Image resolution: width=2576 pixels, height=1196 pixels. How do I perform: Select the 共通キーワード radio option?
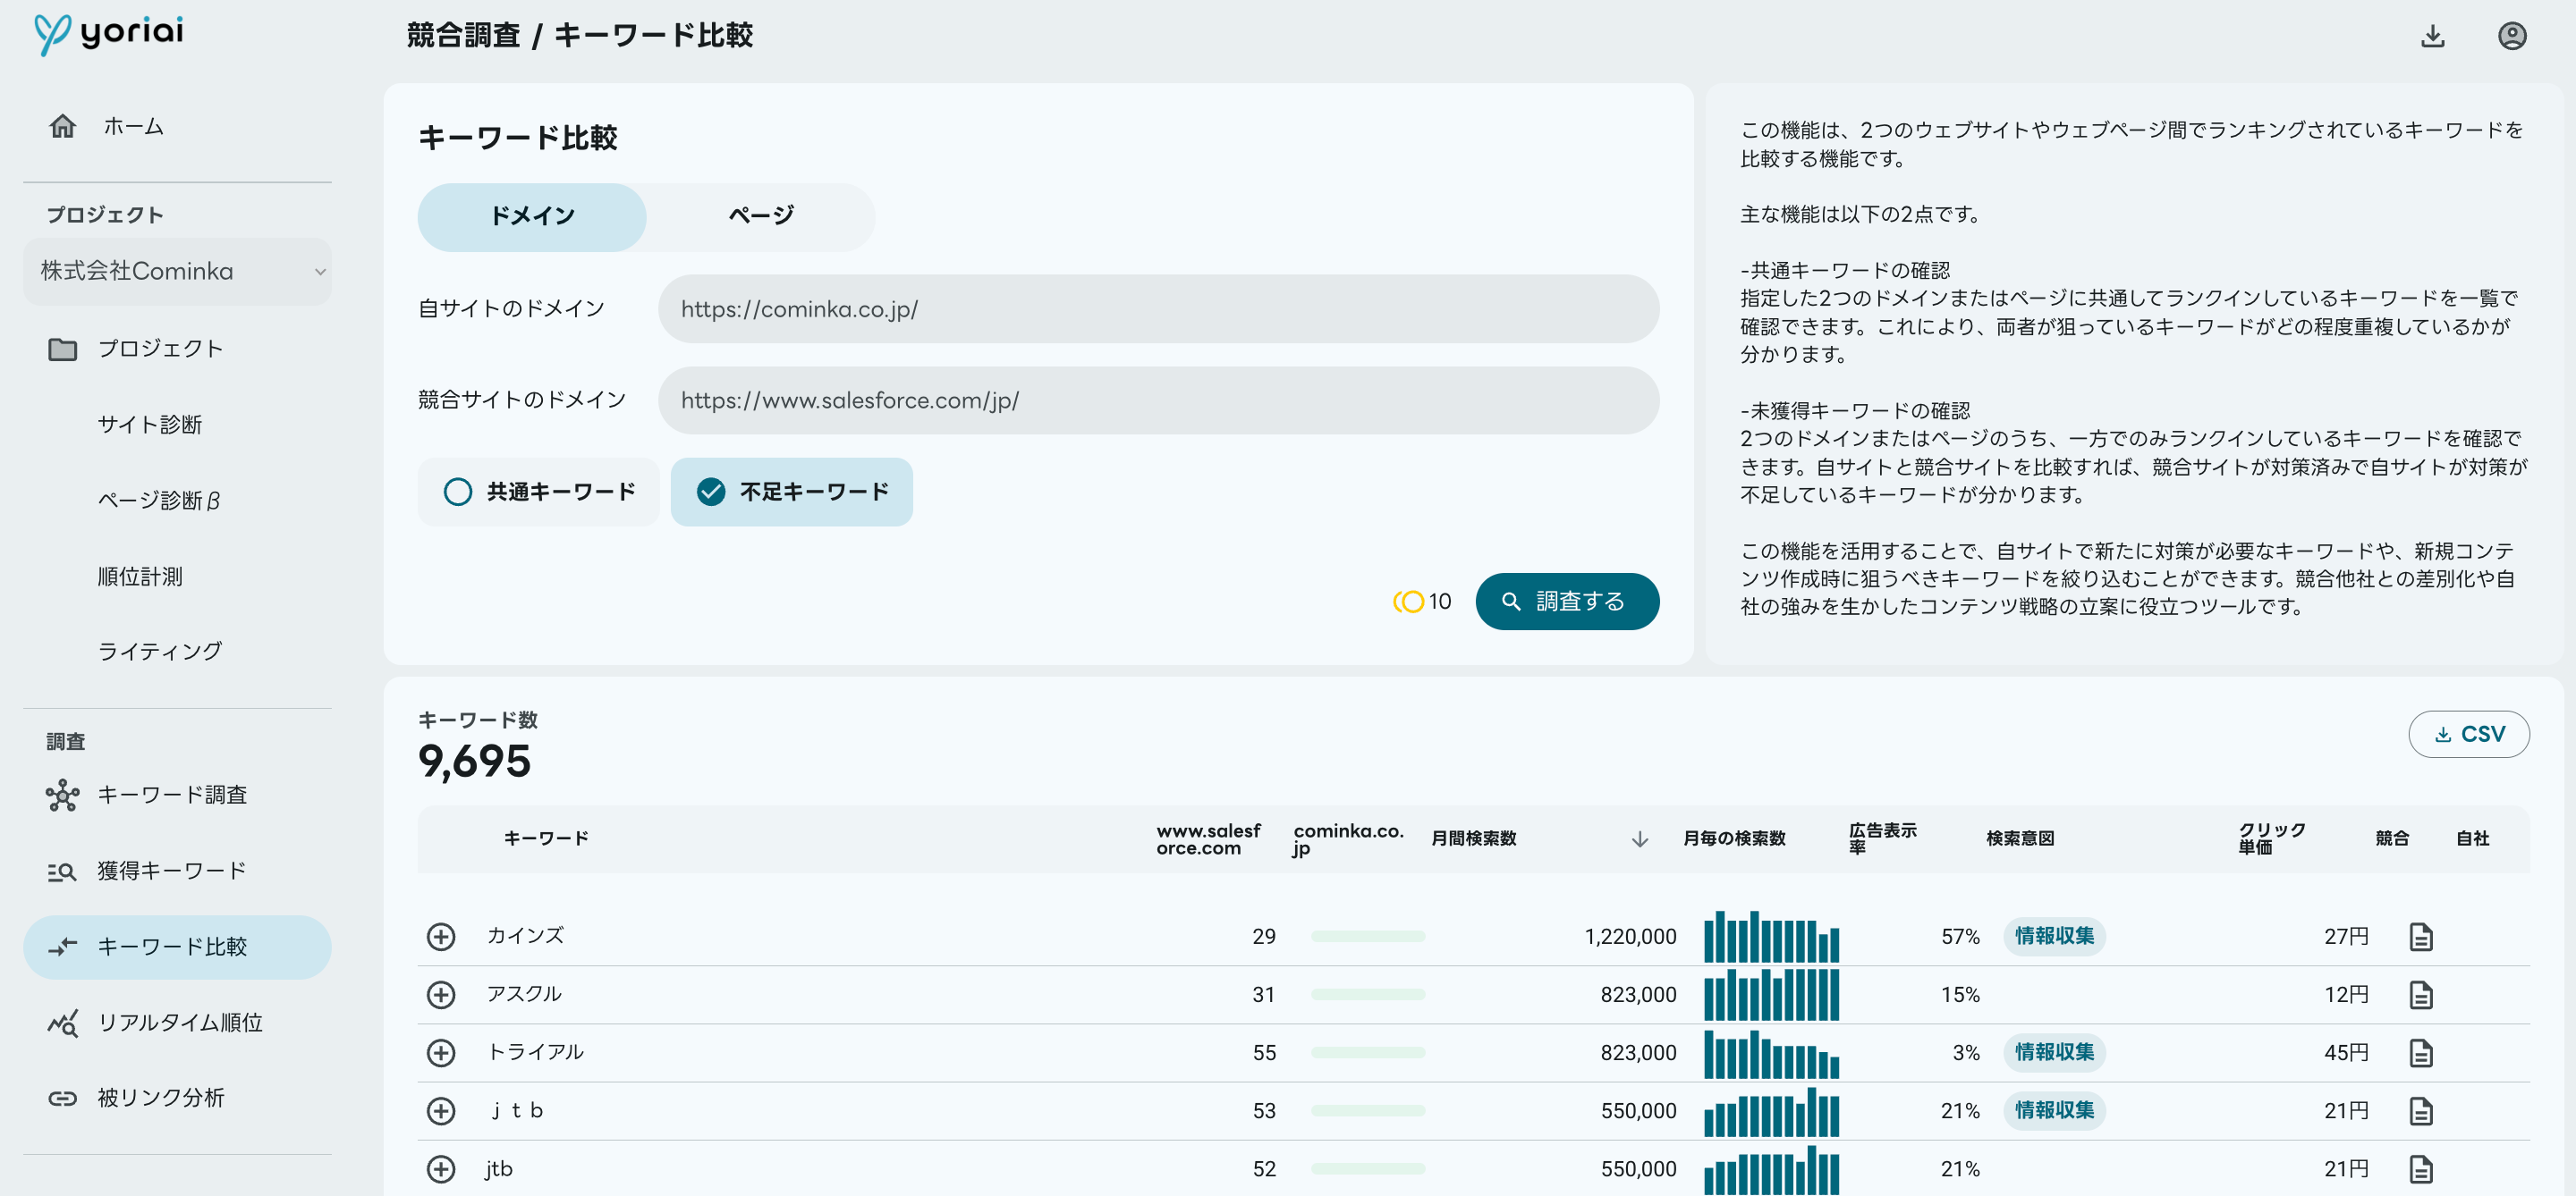(x=539, y=492)
